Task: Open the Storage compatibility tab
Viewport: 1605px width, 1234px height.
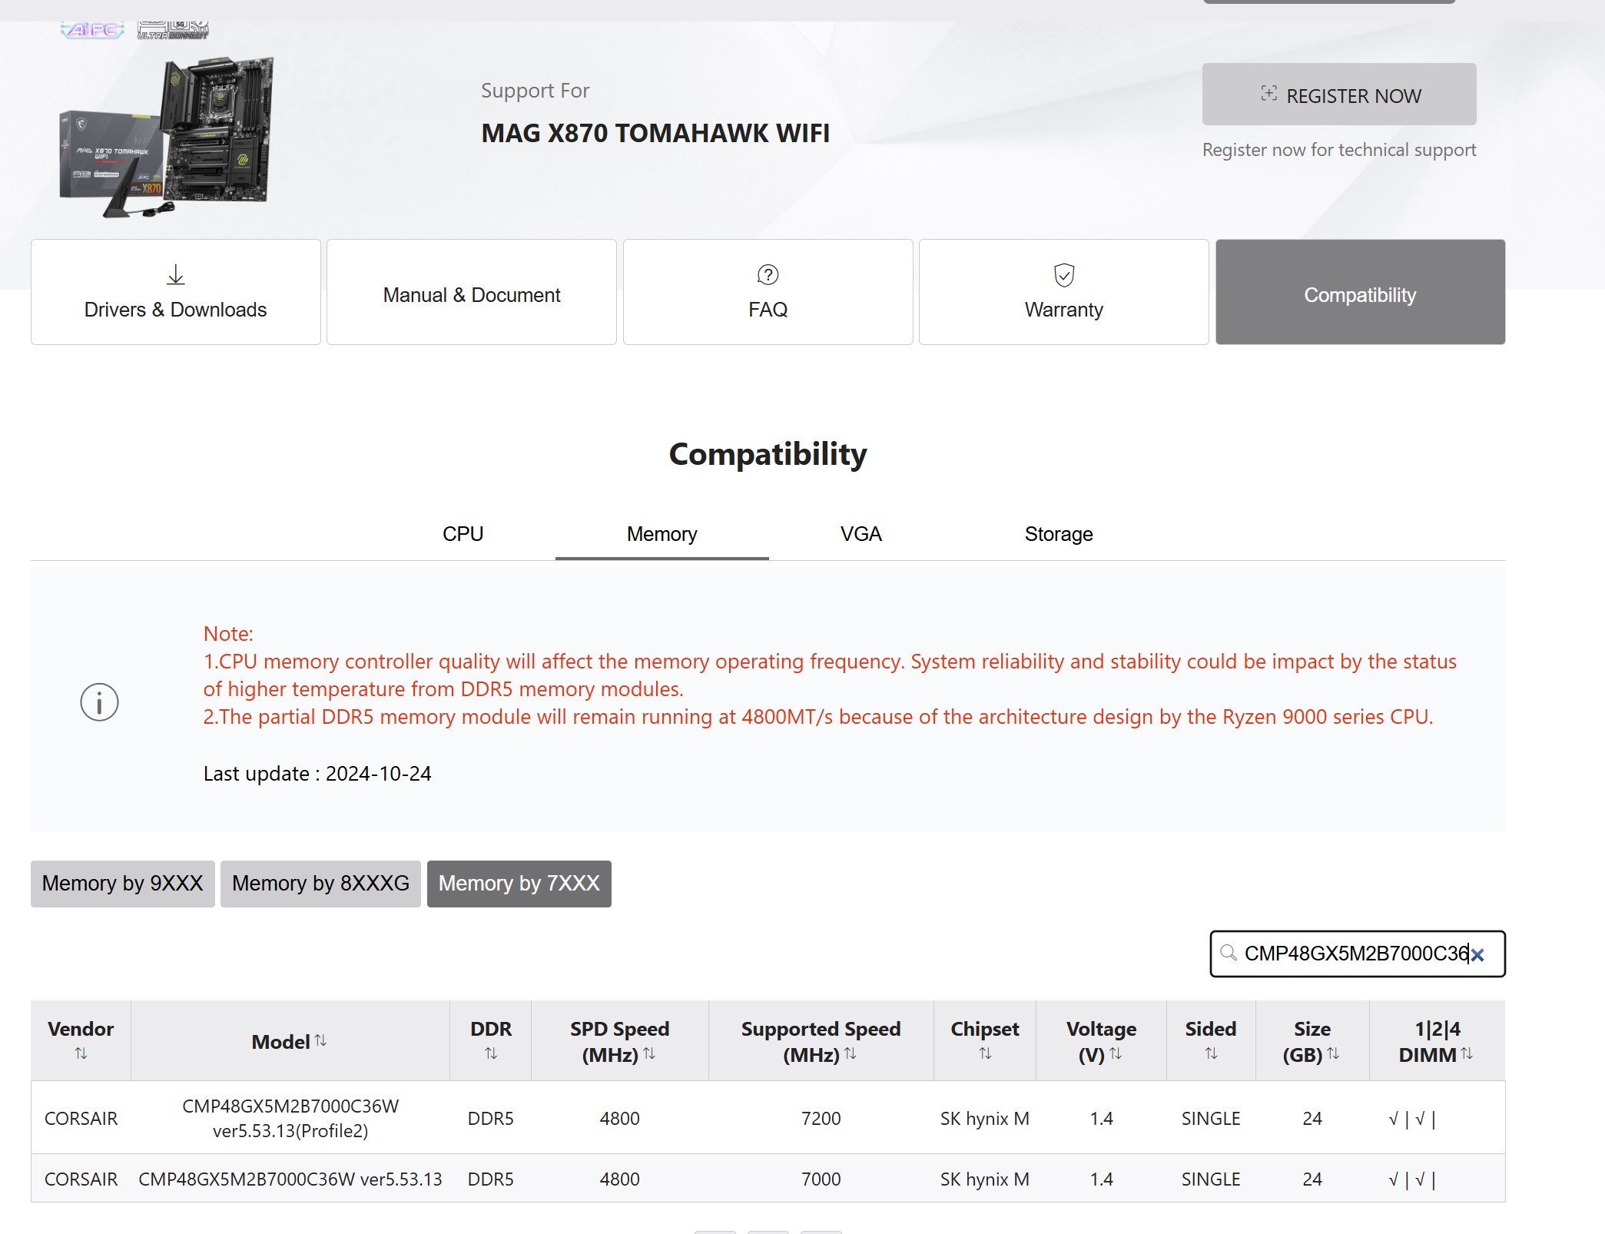Action: point(1058,534)
